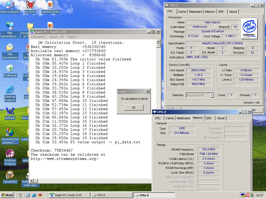Image resolution: width=266 pixels, height=199 pixels.
Task: Click the Super PI title bar icon
Action: pos(32,32)
